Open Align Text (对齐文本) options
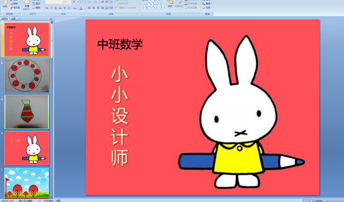This screenshot has height=202, width=344. coord(123,4)
